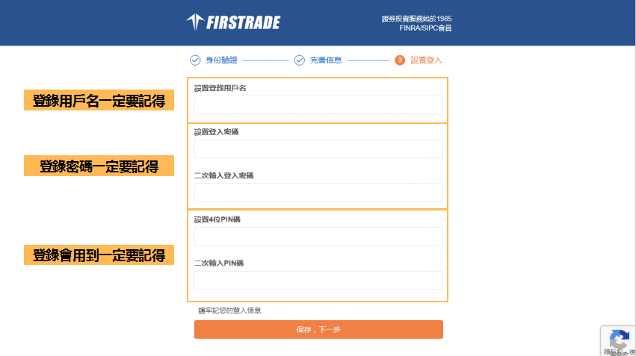
Task: Focus the 設置登入密碼 password field
Action: pyautogui.click(x=318, y=149)
